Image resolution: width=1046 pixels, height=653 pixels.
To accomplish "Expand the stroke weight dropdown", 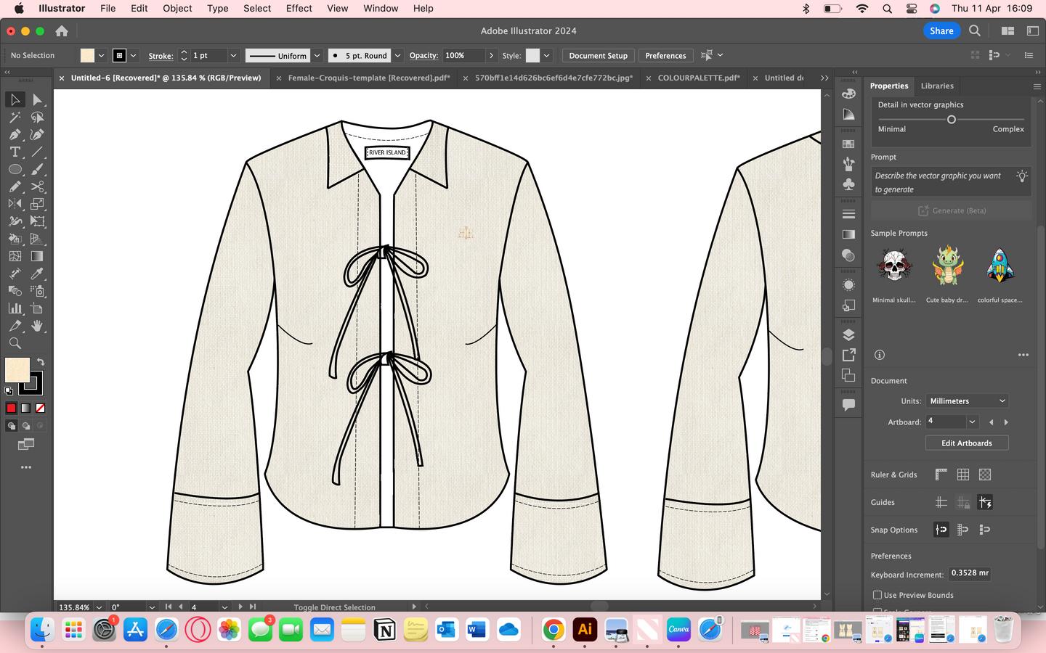I will click(x=233, y=55).
